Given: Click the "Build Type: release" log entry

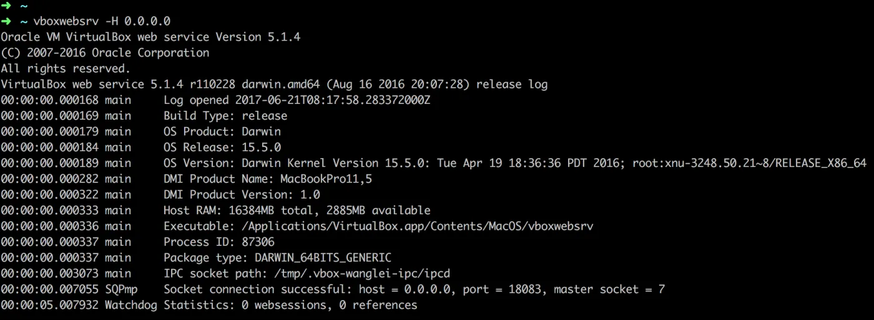Looking at the screenshot, I should [225, 116].
